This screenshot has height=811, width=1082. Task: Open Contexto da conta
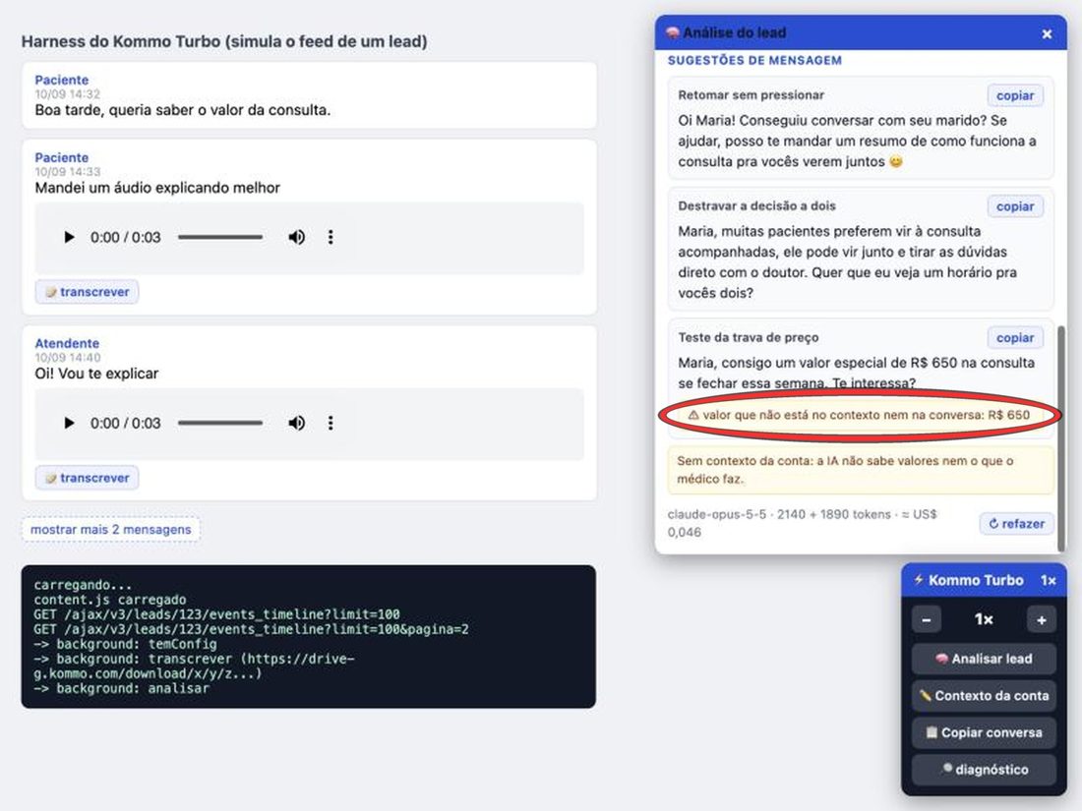coord(984,696)
